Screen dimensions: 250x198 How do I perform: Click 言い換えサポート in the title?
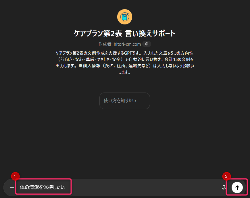pos(150,33)
